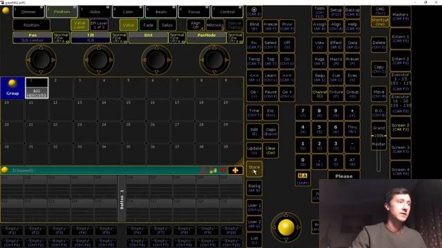This screenshot has width=442, height=248.
Task: Toggle Blind mode
Action: [254, 26]
